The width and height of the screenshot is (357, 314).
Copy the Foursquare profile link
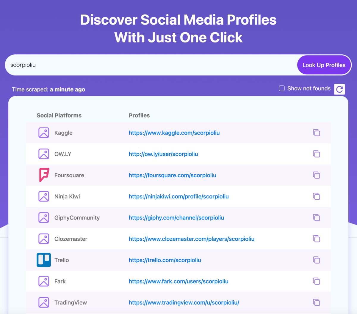pyautogui.click(x=316, y=175)
